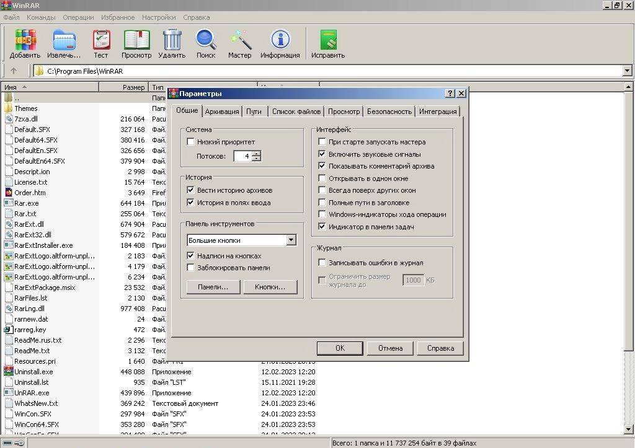Click the Информация info icon

(x=280, y=40)
